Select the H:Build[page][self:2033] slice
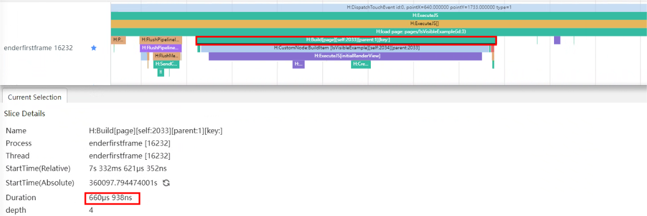This screenshot has height=216, width=647. [x=346, y=40]
